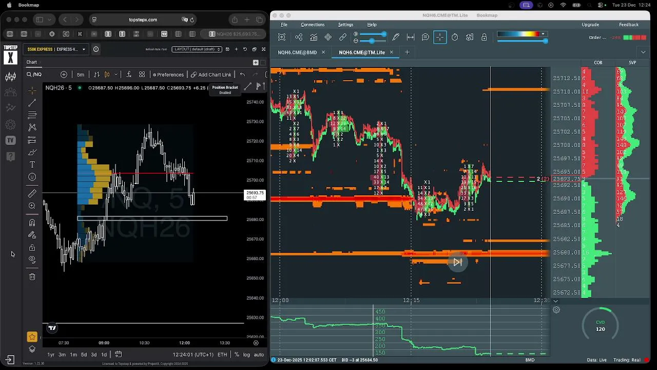This screenshot has height=370, width=657.
Task: Toggle log scale on chart
Action: (x=246, y=355)
